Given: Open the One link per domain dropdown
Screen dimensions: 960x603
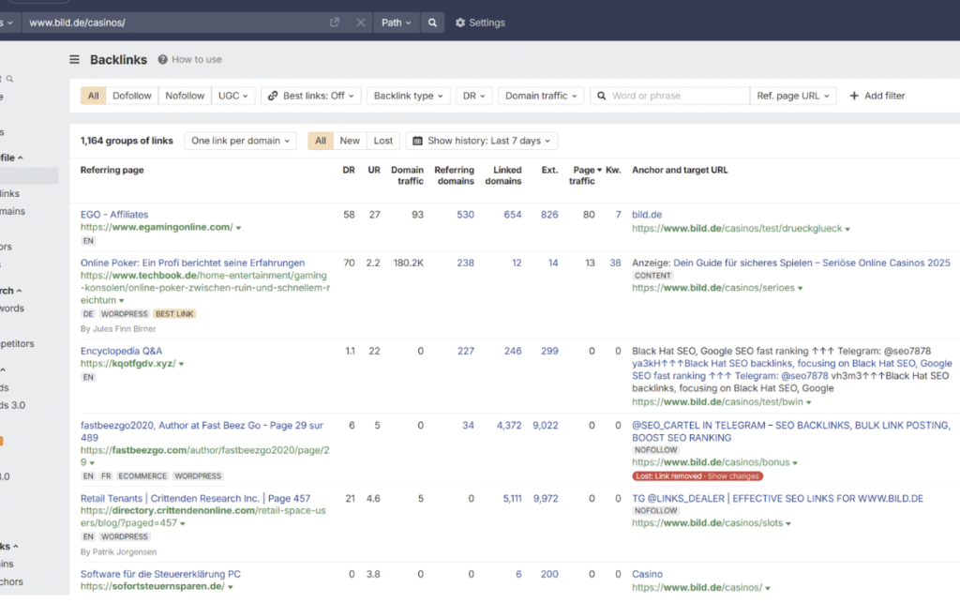Looking at the screenshot, I should coord(240,141).
